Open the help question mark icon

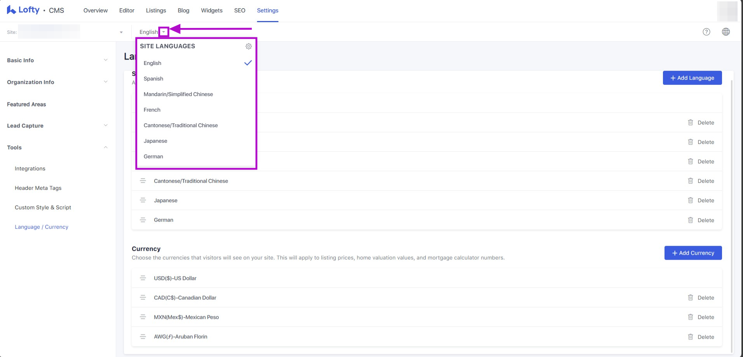pyautogui.click(x=706, y=32)
